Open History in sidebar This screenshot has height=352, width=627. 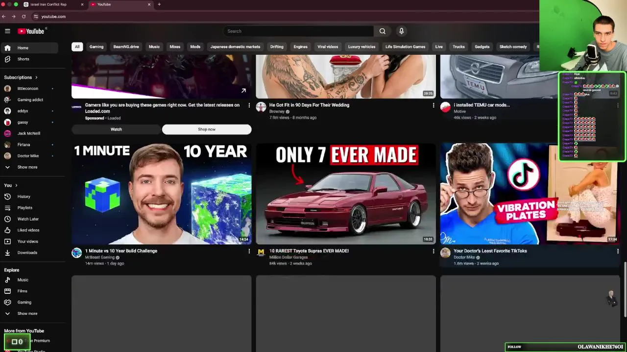pos(29,197)
